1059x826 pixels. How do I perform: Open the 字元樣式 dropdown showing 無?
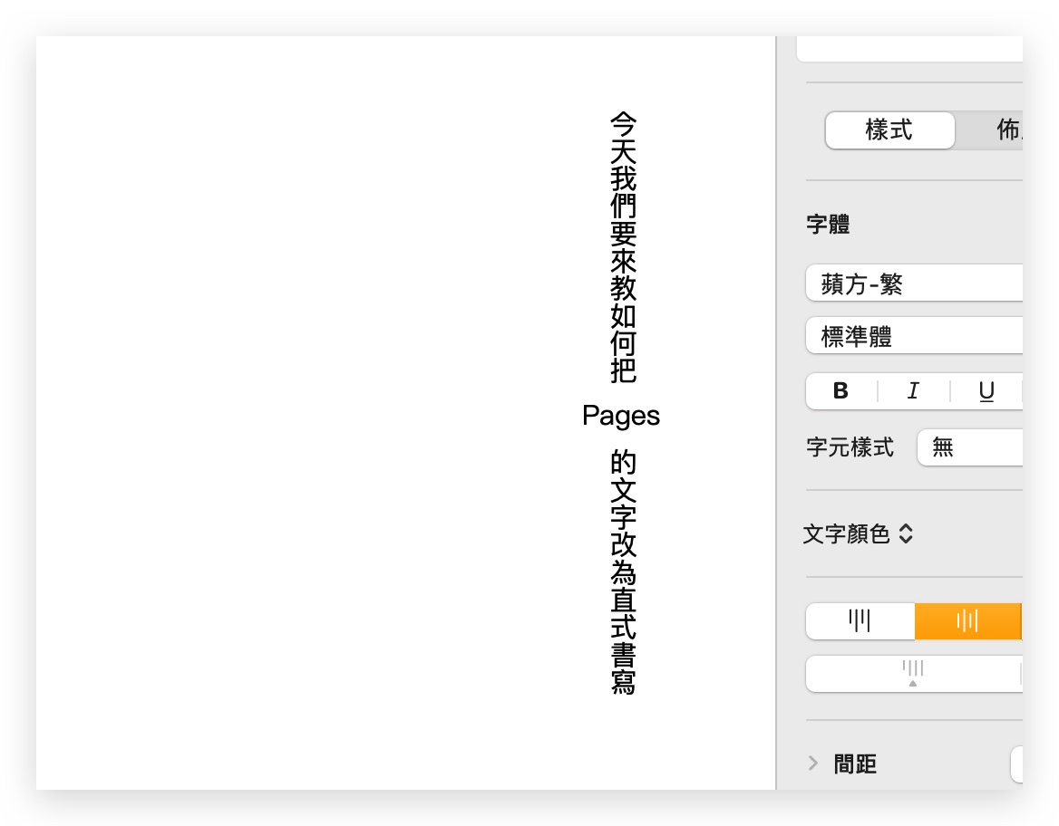pyautogui.click(x=970, y=447)
